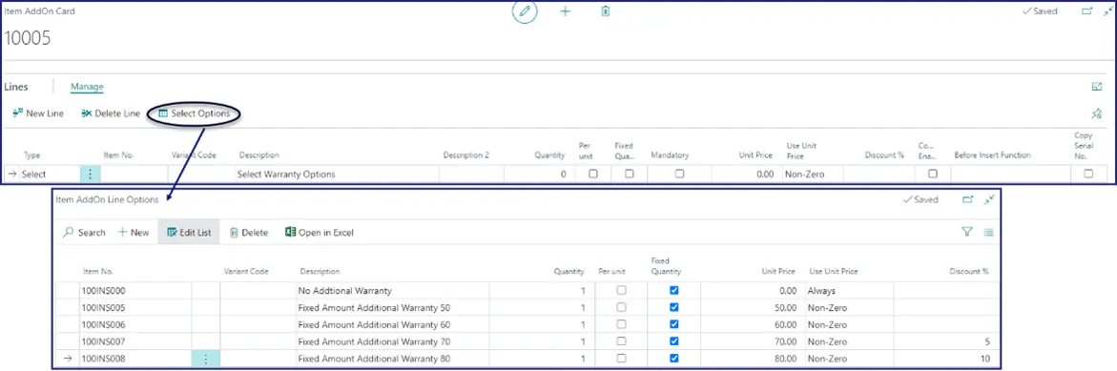
Task: Click the filter funnel icon in Line Options
Action: click(966, 232)
